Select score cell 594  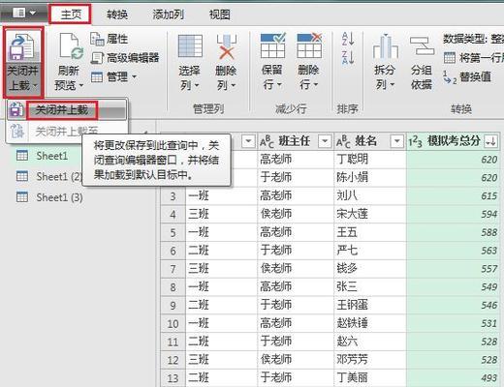(454, 214)
